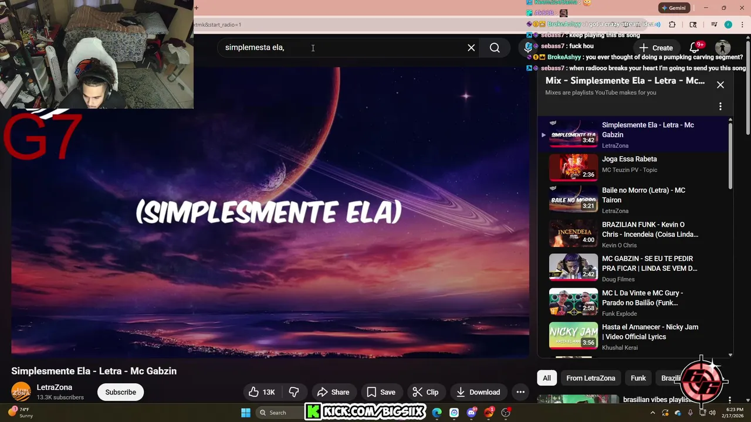Open brasilian vibes playlist suggestion

pyautogui.click(x=657, y=400)
